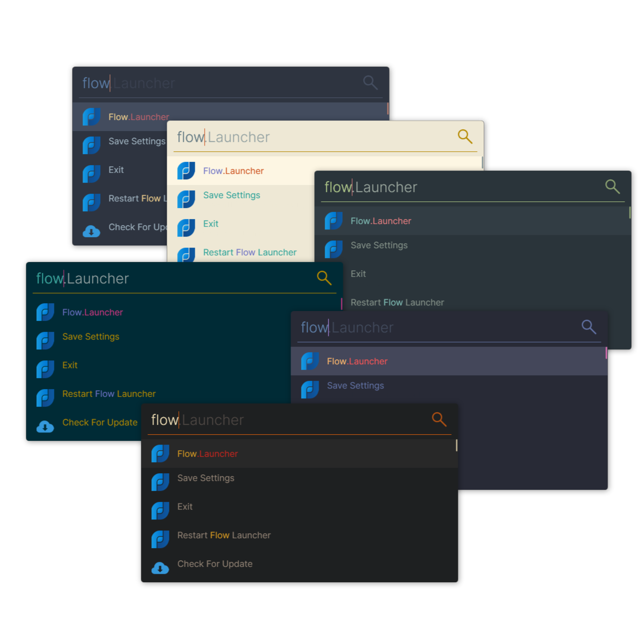Viewport: 640px width, 640px height.
Task: Click the blue search icon in the purple-dark window
Action: (x=589, y=327)
